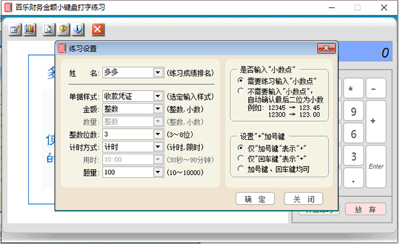Close the main application window
Viewport: 399px width, 244px height.
pos(384,7)
